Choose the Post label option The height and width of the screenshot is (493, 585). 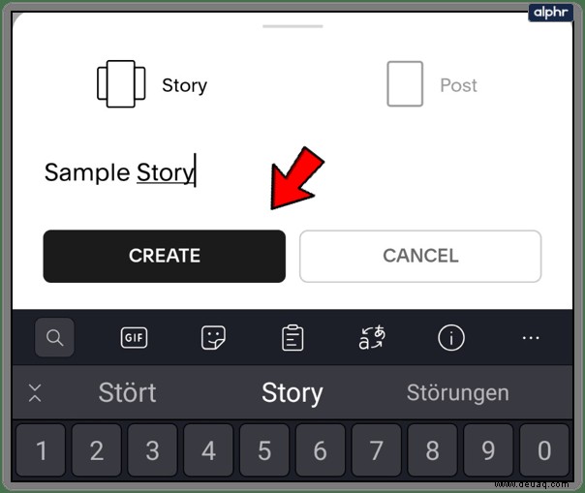pyautogui.click(x=458, y=85)
